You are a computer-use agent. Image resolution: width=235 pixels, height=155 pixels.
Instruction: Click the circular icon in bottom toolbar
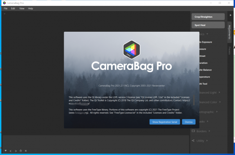click(x=21, y=151)
